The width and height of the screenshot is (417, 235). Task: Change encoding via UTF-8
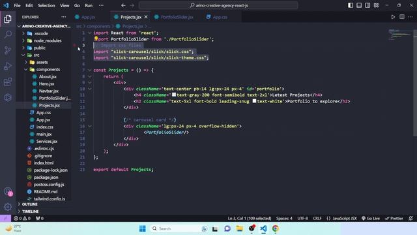pyautogui.click(x=302, y=218)
